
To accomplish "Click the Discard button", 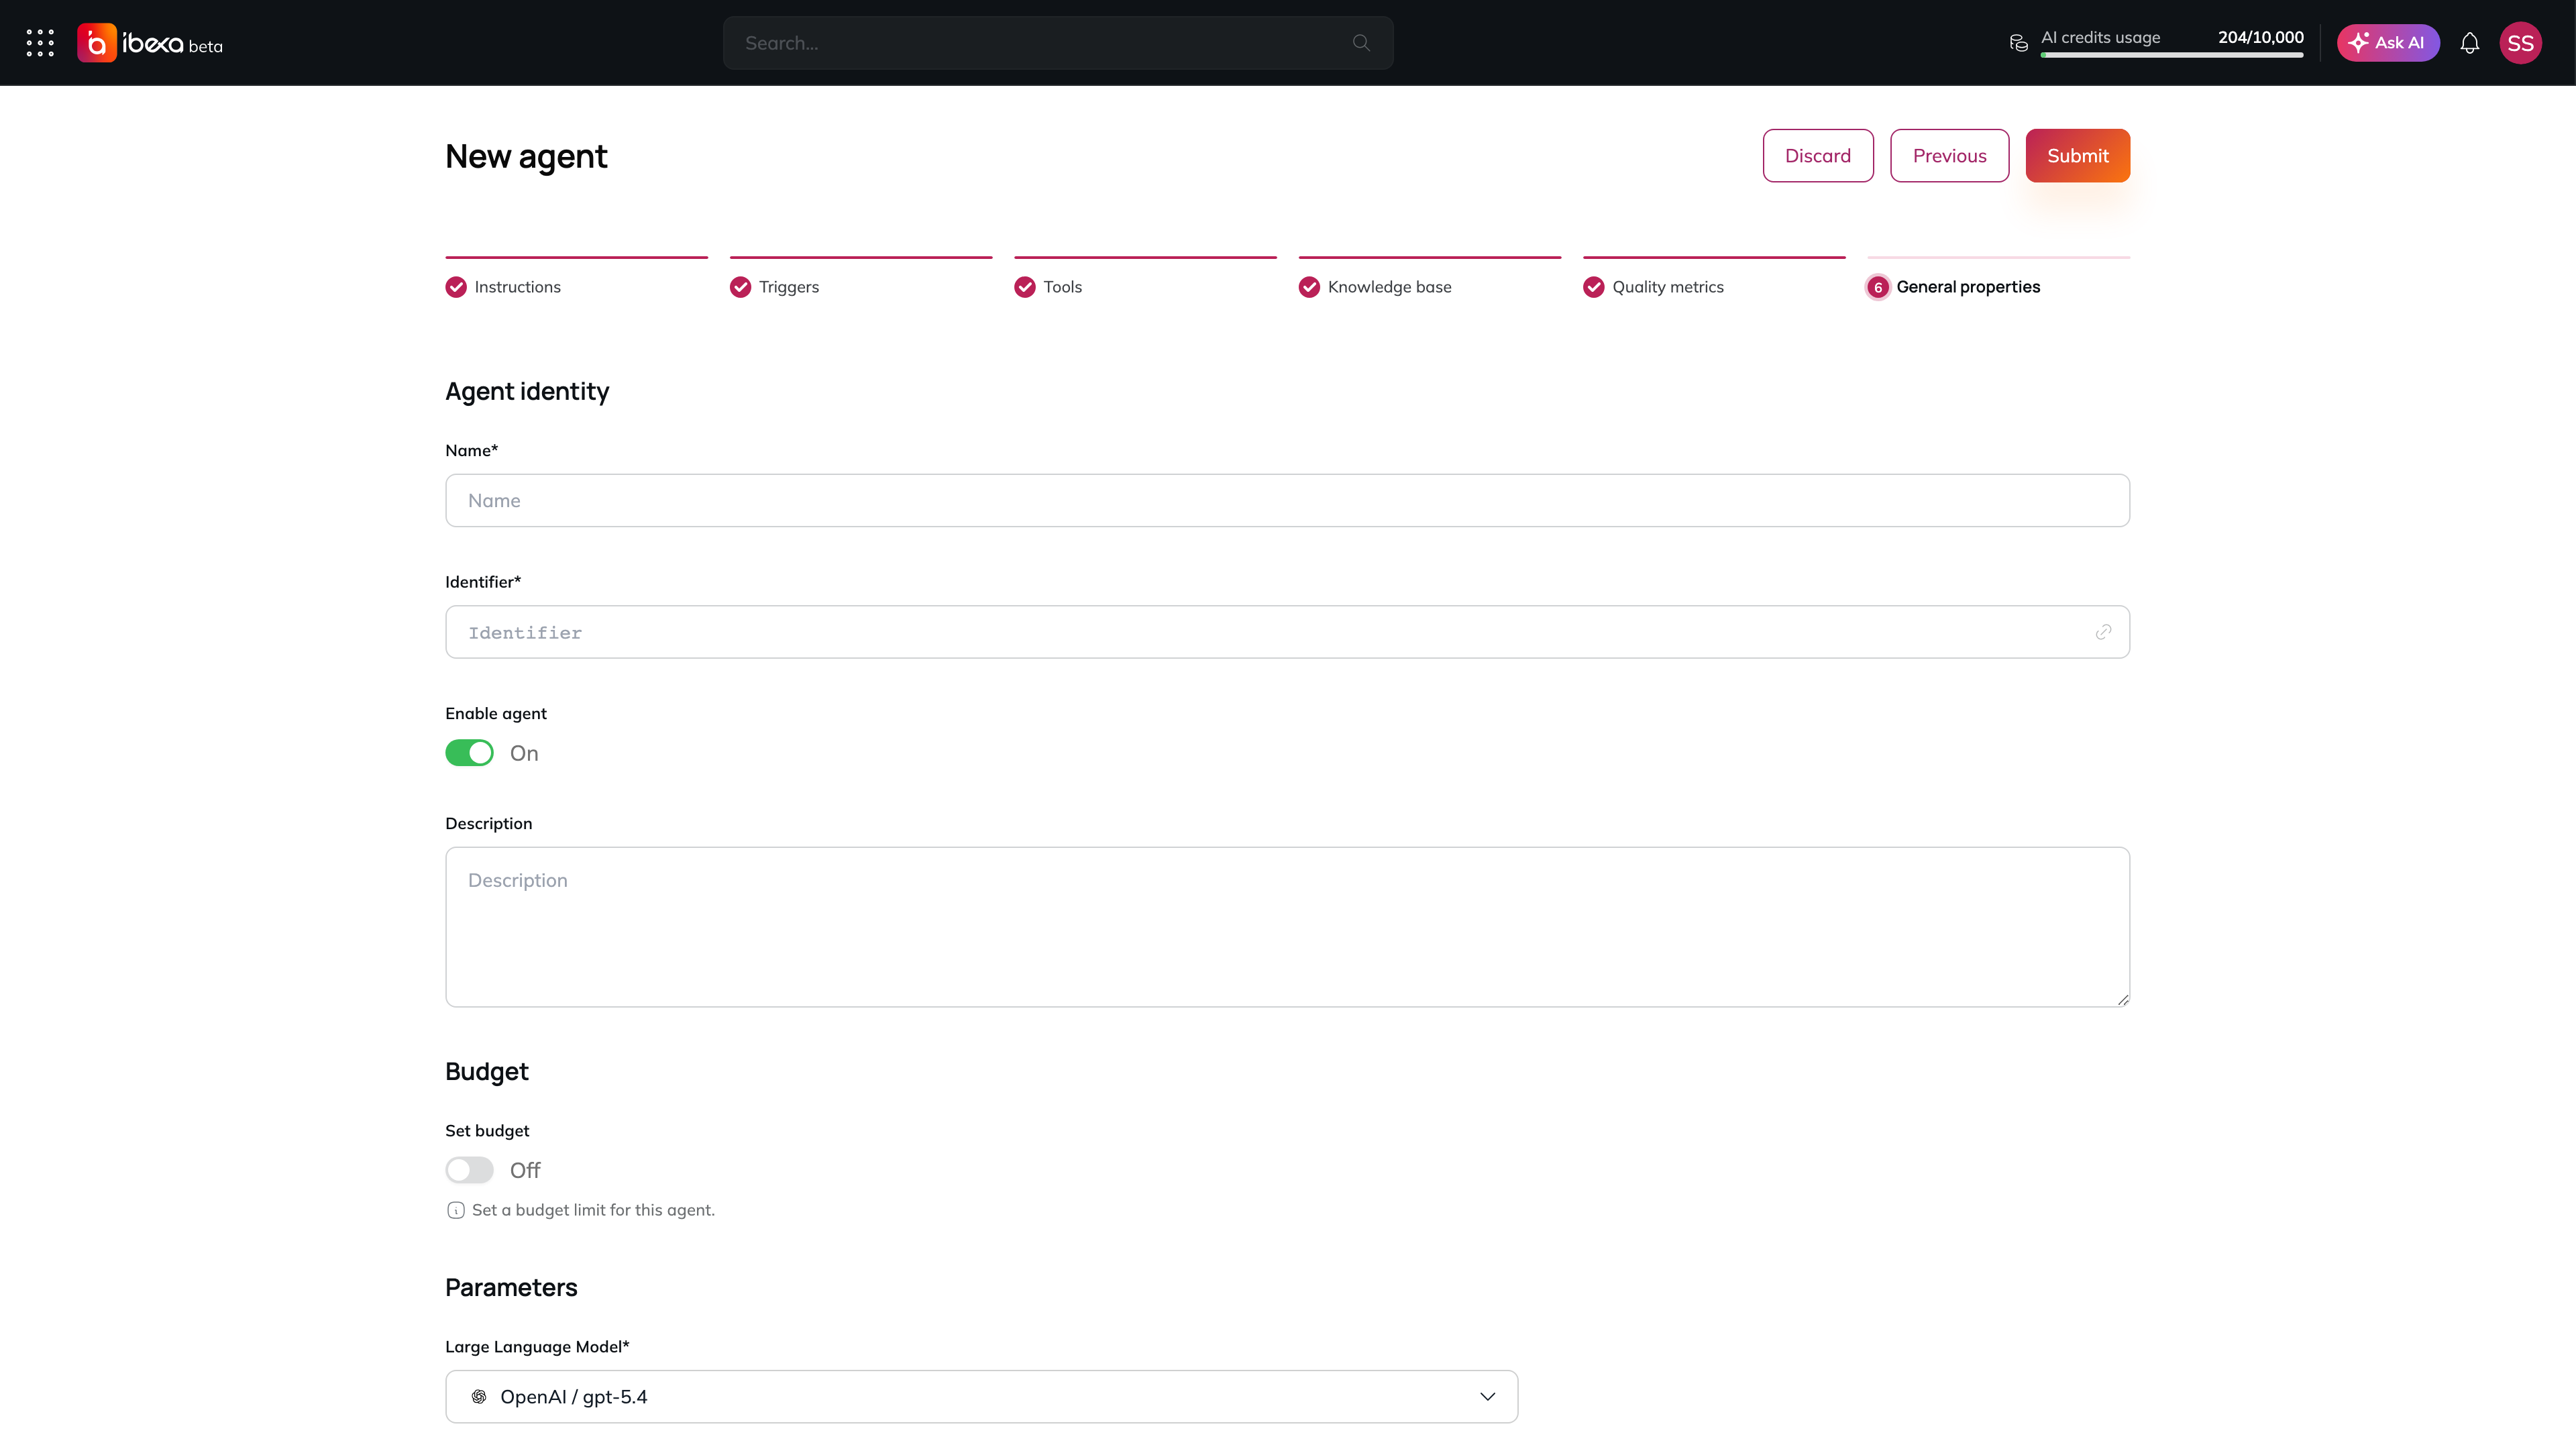I will pos(1817,155).
